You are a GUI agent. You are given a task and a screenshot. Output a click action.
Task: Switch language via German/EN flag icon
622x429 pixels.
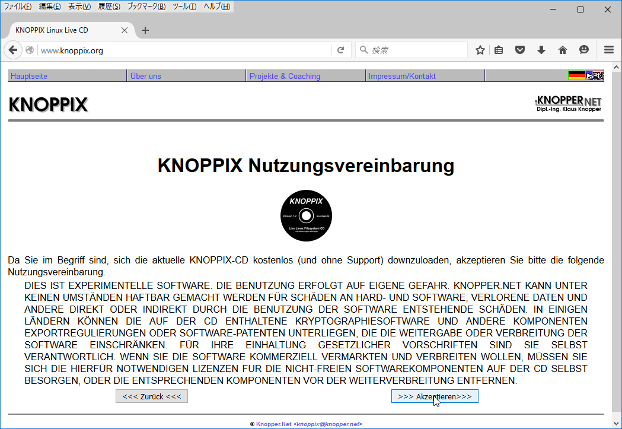[586, 75]
